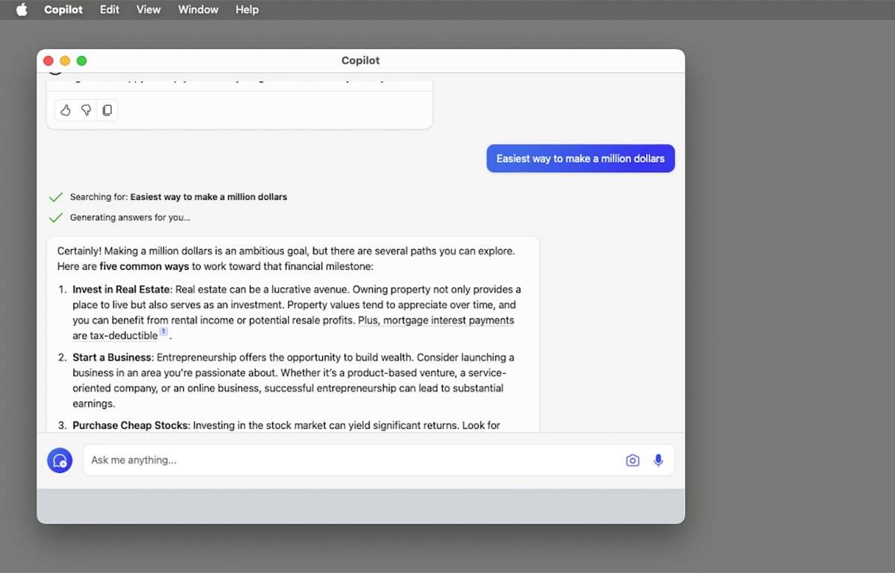
Task: Open citation footnote 1 after tax-deductible
Action: pos(163,332)
